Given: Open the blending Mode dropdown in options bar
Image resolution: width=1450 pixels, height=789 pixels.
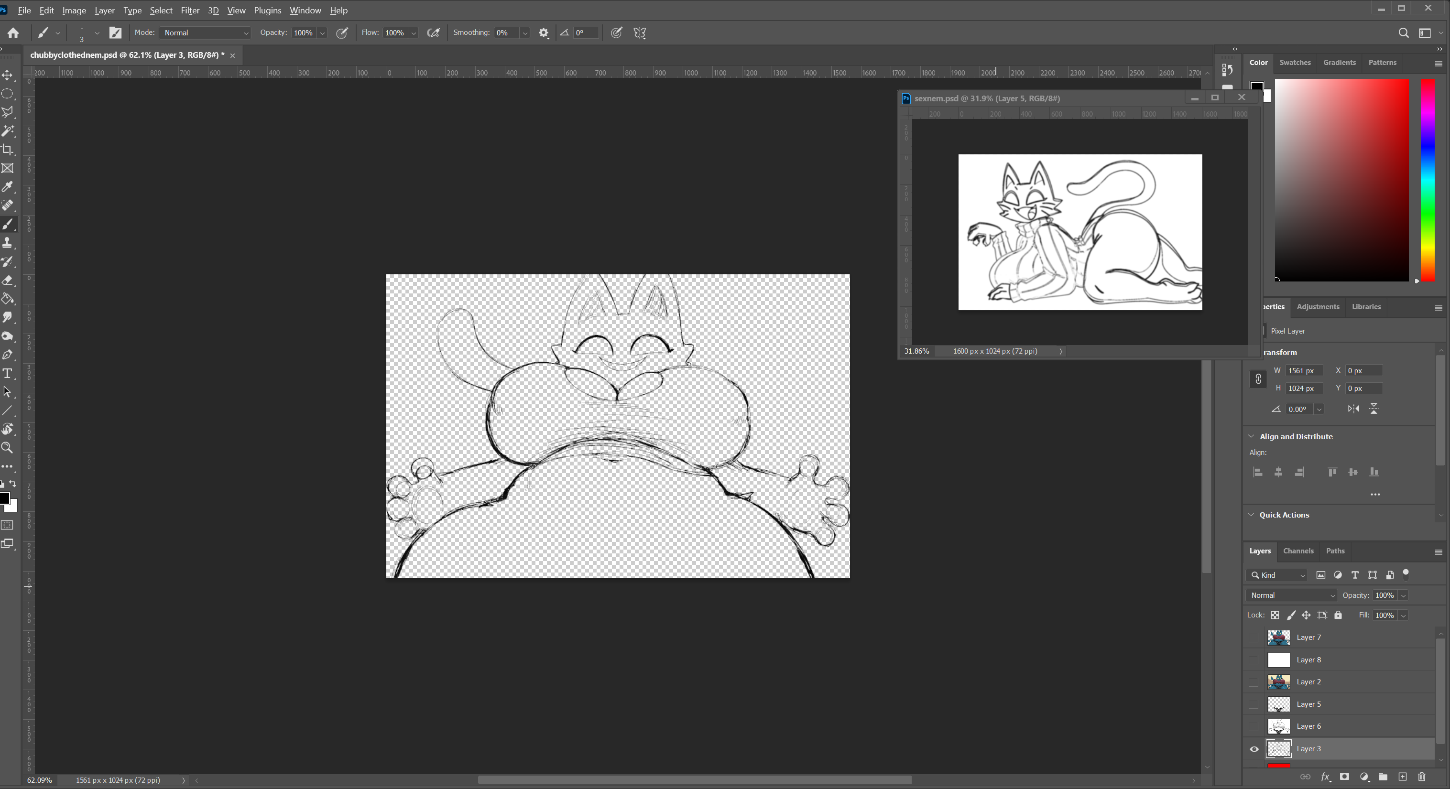Looking at the screenshot, I should [205, 33].
